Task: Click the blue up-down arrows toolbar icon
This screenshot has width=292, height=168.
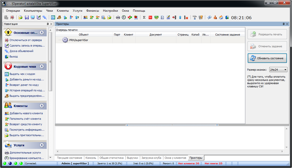Action: (x=180, y=17)
